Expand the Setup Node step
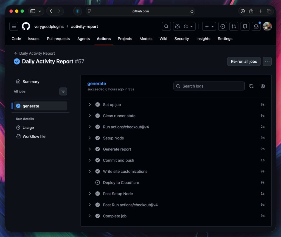The width and height of the screenshot is (281, 237). (x=176, y=138)
